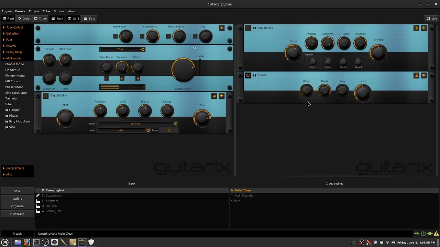Image resolution: width=440 pixels, height=247 pixels.
Task: Toggle the Digital Delay power button
Action: 45,96
